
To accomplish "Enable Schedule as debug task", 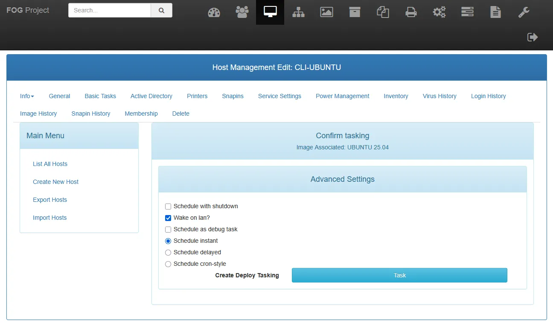I will [168, 230].
